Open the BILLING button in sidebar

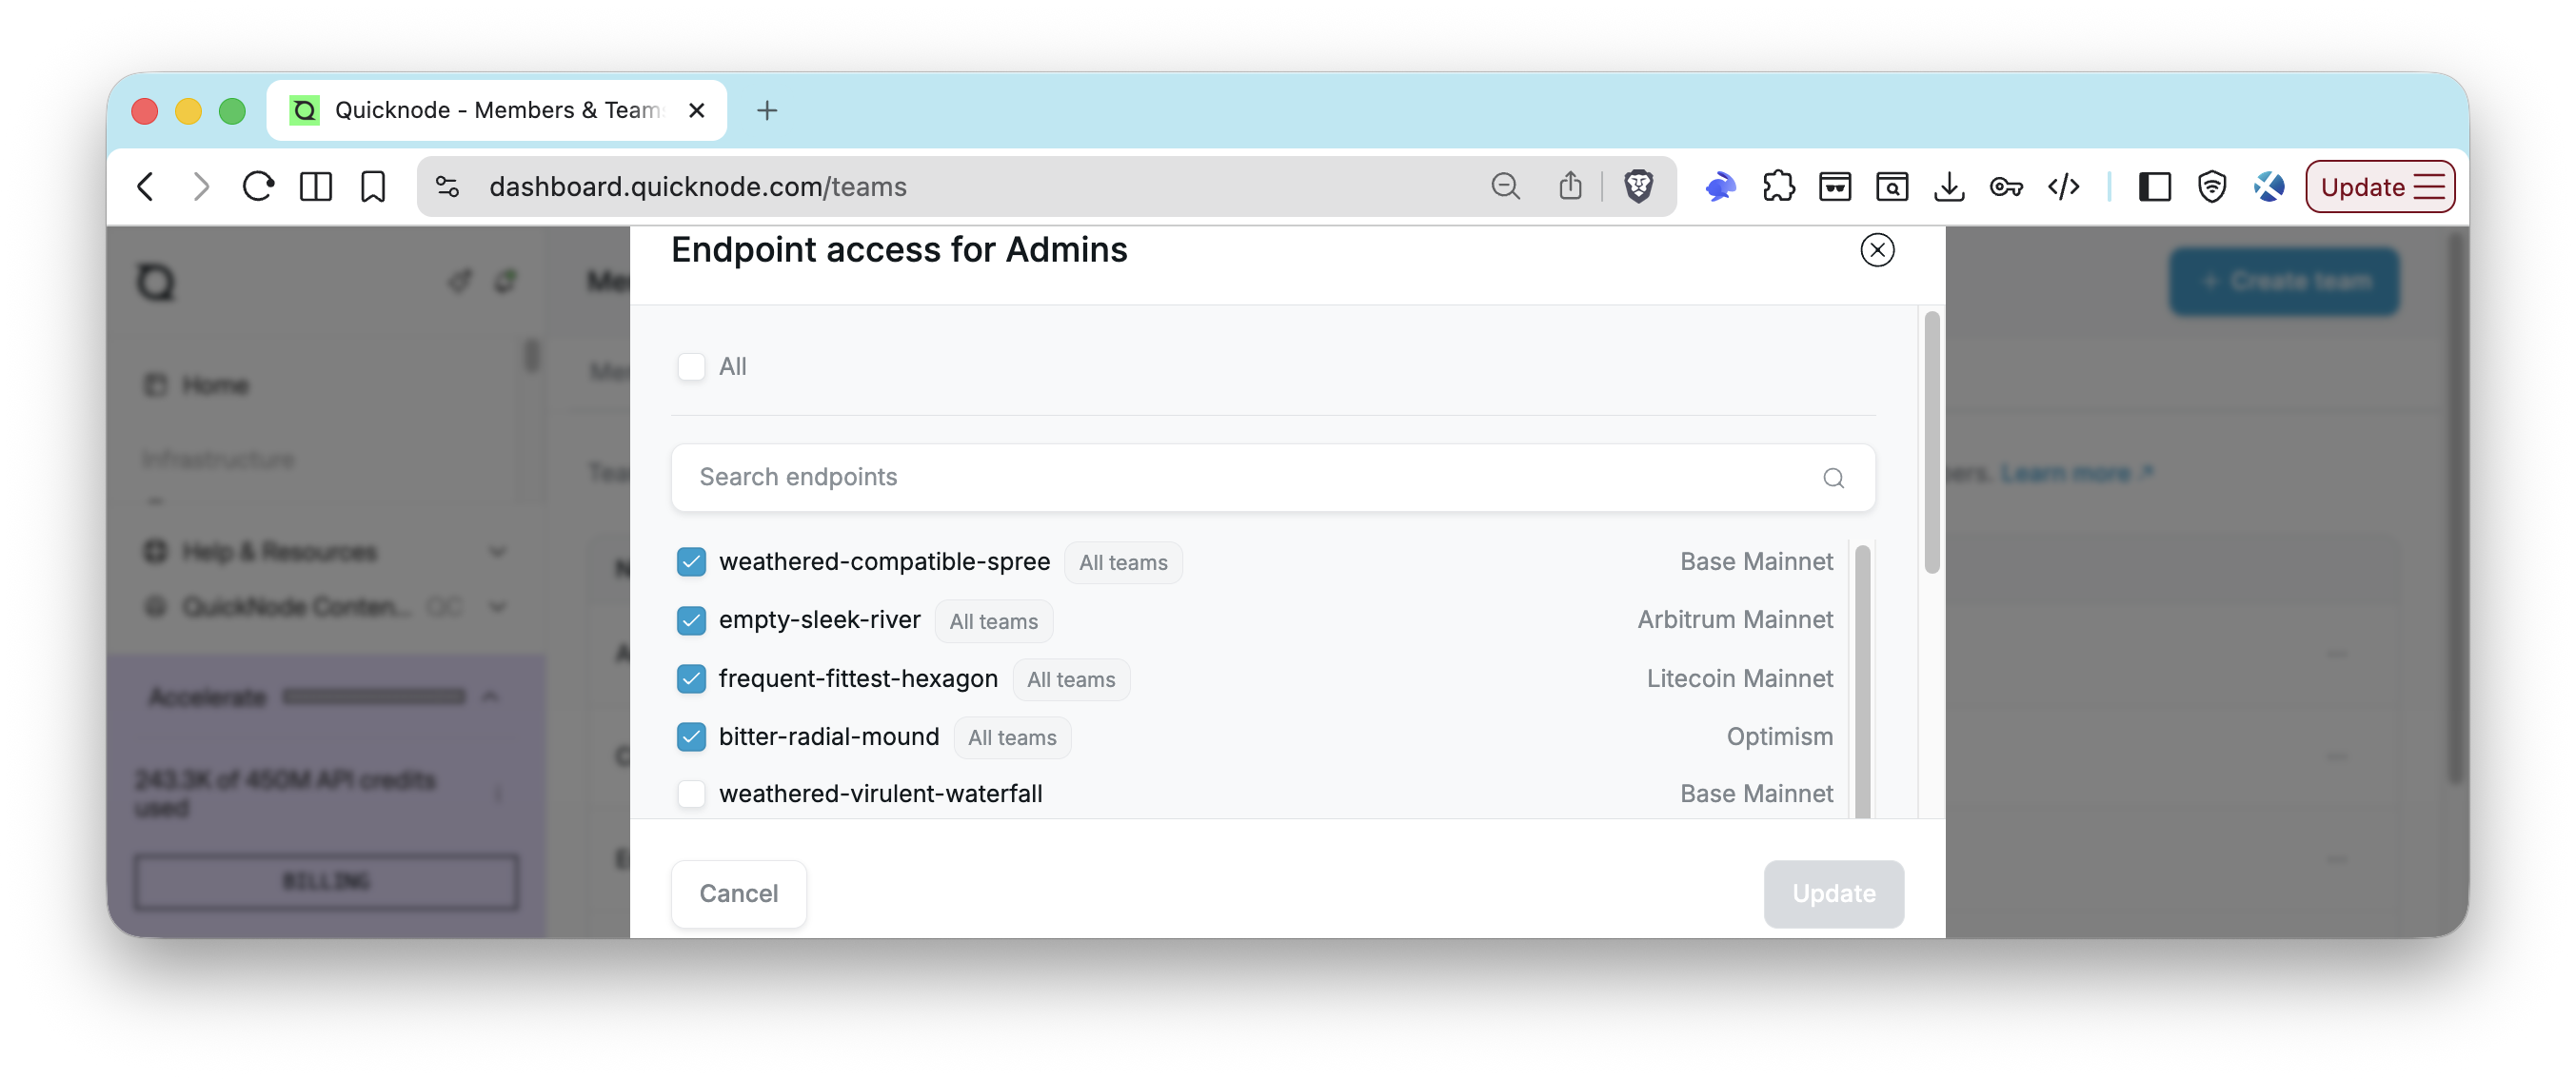click(326, 881)
